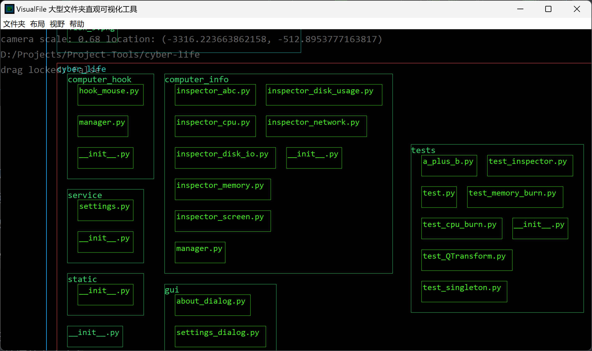Select the test_memory_burn.py file box
Viewport: 592px width, 351px height.
(515, 197)
